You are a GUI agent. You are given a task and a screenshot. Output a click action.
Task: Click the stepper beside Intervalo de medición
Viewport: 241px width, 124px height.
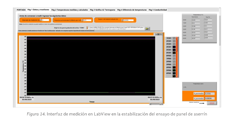[41, 20]
